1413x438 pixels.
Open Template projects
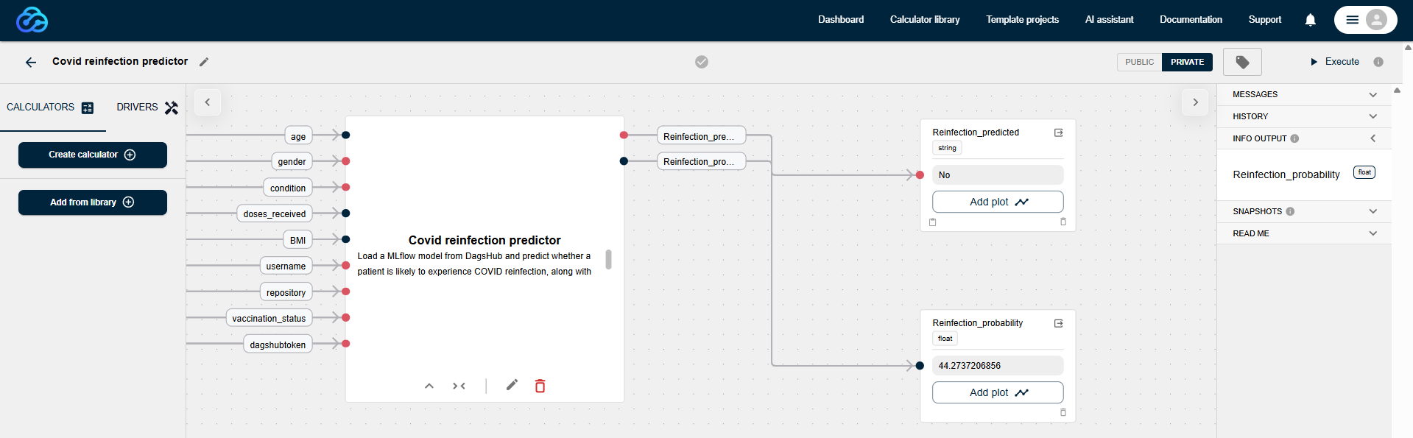[x=1022, y=20]
